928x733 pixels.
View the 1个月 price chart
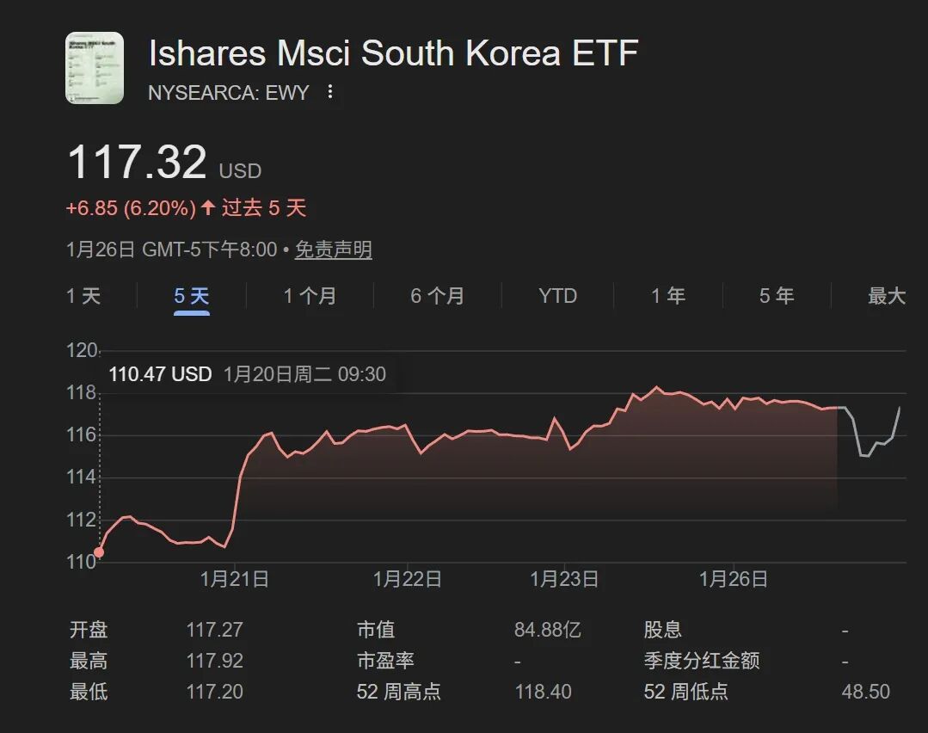pos(310,296)
